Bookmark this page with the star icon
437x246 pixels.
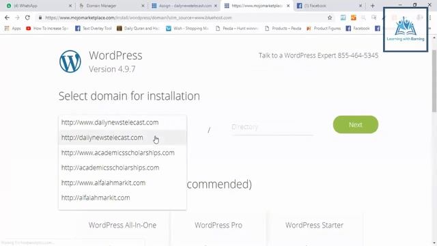point(330,18)
